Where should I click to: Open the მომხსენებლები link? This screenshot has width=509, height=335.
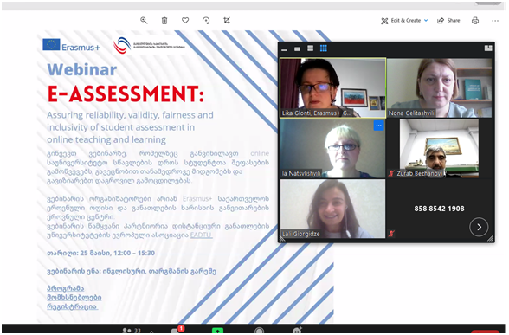coord(74,298)
